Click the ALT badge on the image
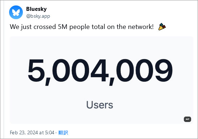This screenshot has width=198, height=139. click(x=187, y=119)
